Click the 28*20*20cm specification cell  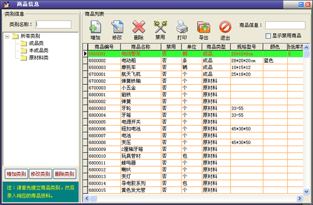click(246, 60)
